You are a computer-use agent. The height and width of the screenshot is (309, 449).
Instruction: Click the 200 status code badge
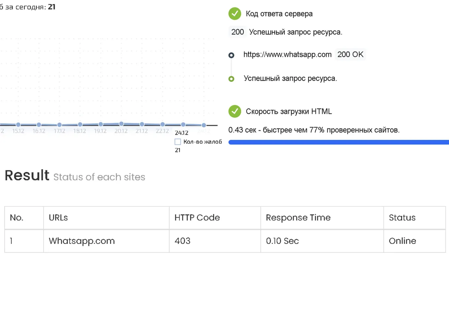tap(238, 32)
